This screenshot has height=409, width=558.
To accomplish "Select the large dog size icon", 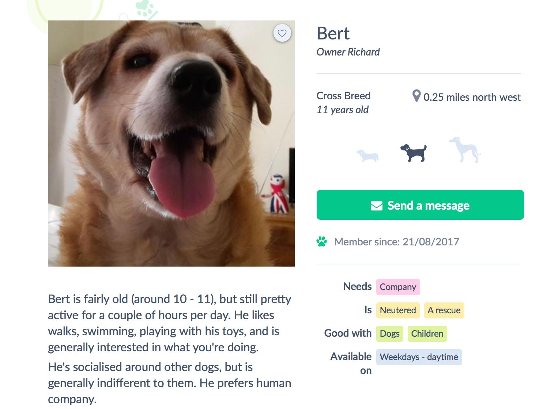I will click(465, 150).
